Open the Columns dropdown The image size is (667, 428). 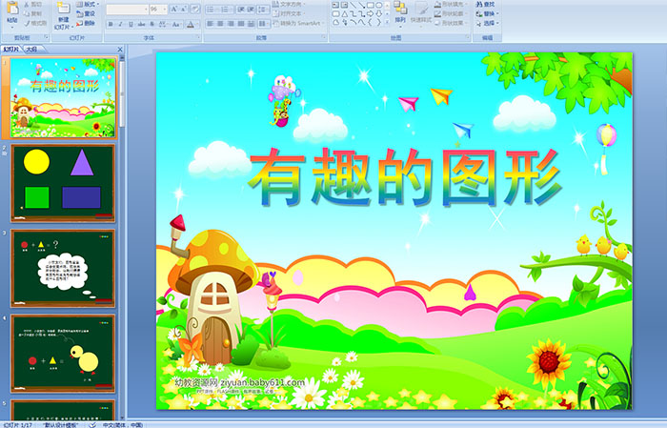pyautogui.click(x=264, y=24)
